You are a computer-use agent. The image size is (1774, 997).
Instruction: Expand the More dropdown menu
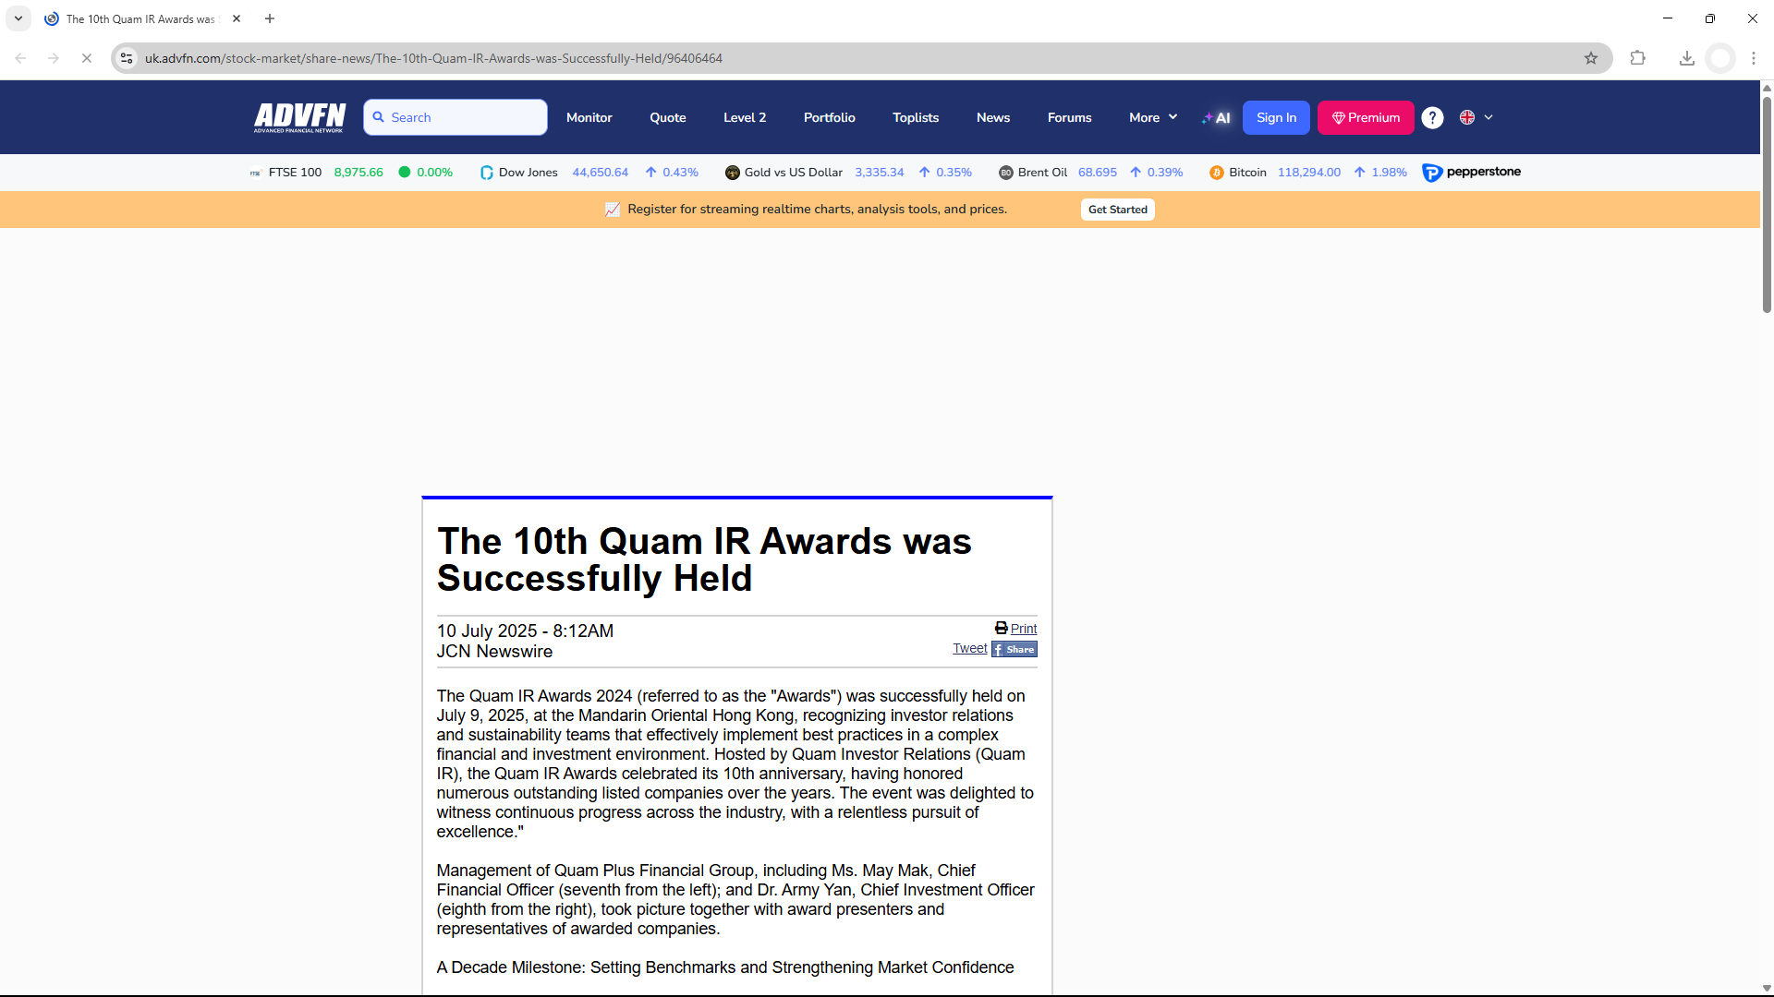click(x=1153, y=117)
